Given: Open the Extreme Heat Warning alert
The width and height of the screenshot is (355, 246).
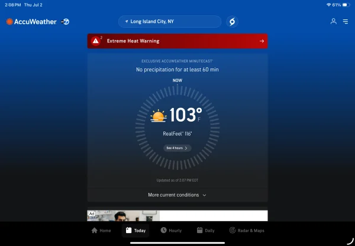Looking at the screenshot, I should coord(177,41).
